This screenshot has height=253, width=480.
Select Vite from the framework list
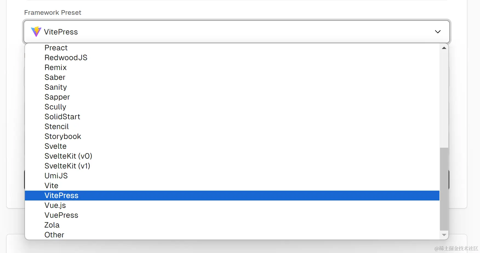coord(232,186)
